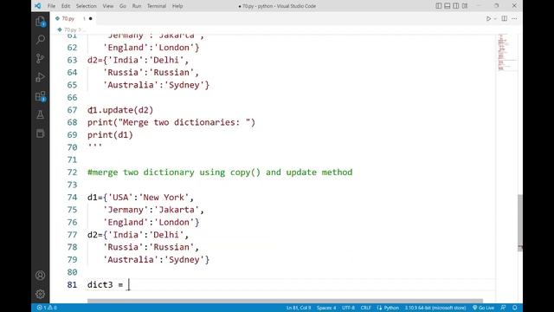Open the feedback icon in status bar
This screenshot has width=554, height=312.
pos(504,308)
